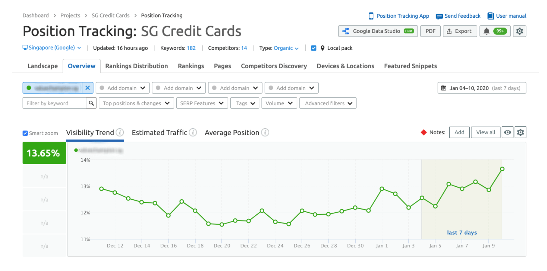Viewport: 547px width, 271px height.
Task: Open settings gear next to notifications bell
Action: (519, 31)
